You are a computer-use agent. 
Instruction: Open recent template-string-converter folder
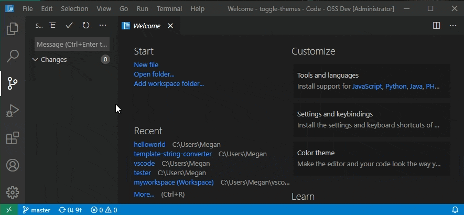(172, 154)
